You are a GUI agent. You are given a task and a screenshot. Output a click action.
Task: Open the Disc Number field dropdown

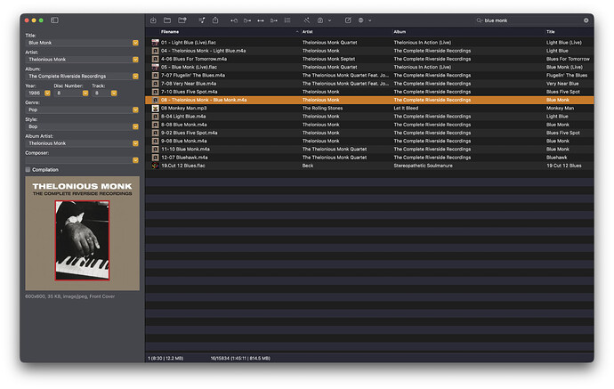click(85, 93)
